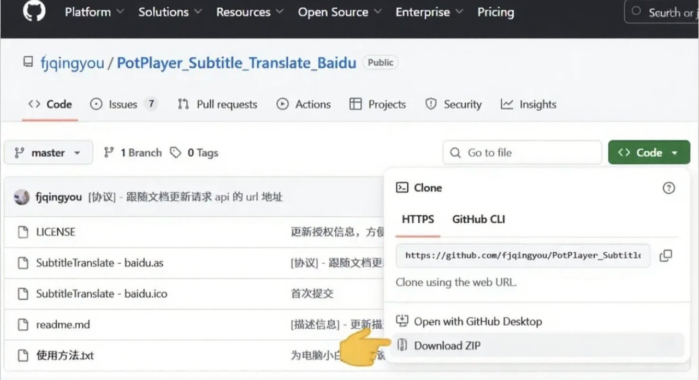699x380 pixels.
Task: Toggle the green Code dropdown button
Action: pos(648,153)
